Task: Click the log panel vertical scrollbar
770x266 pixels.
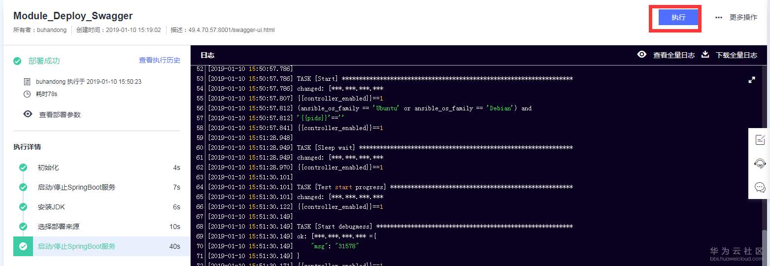Action: coord(765,248)
